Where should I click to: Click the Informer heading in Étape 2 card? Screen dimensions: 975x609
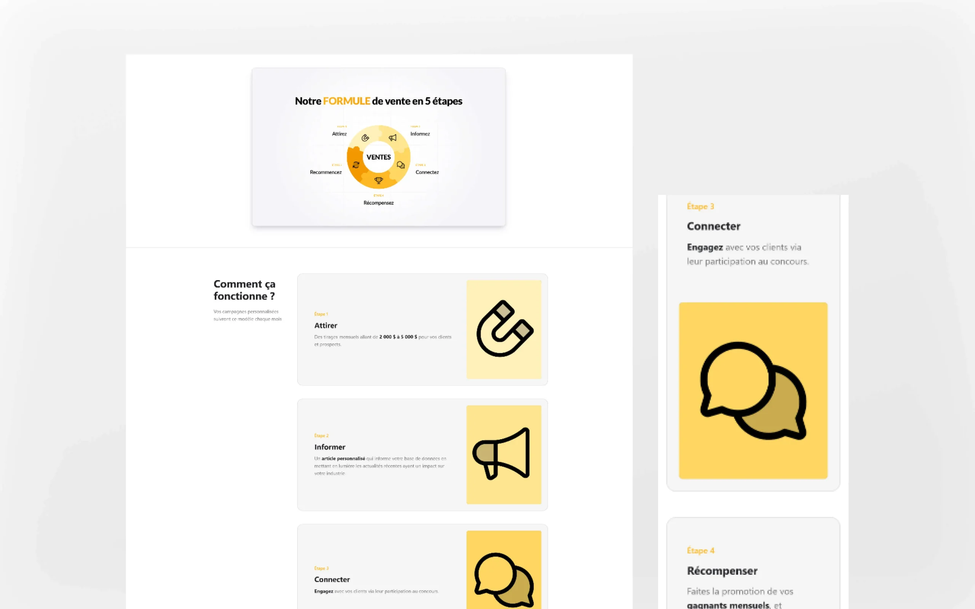(x=329, y=447)
